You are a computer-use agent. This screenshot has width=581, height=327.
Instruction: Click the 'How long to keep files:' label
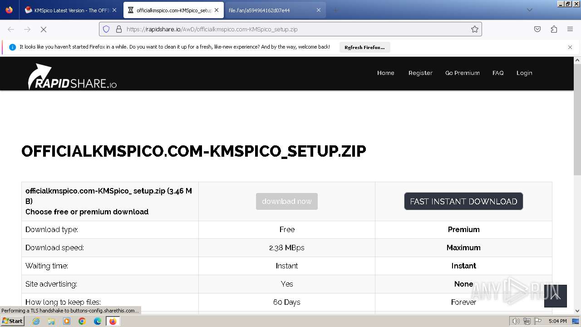[x=63, y=302]
